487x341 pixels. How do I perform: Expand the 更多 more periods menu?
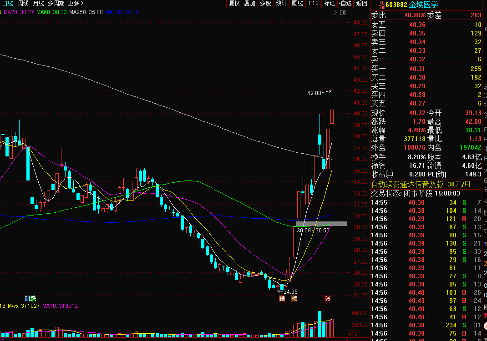click(76, 4)
